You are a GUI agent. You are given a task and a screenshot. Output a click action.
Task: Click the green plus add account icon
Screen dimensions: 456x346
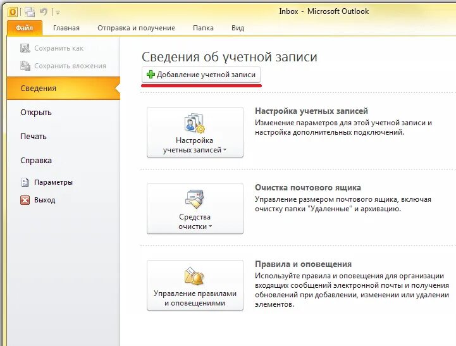coord(151,75)
